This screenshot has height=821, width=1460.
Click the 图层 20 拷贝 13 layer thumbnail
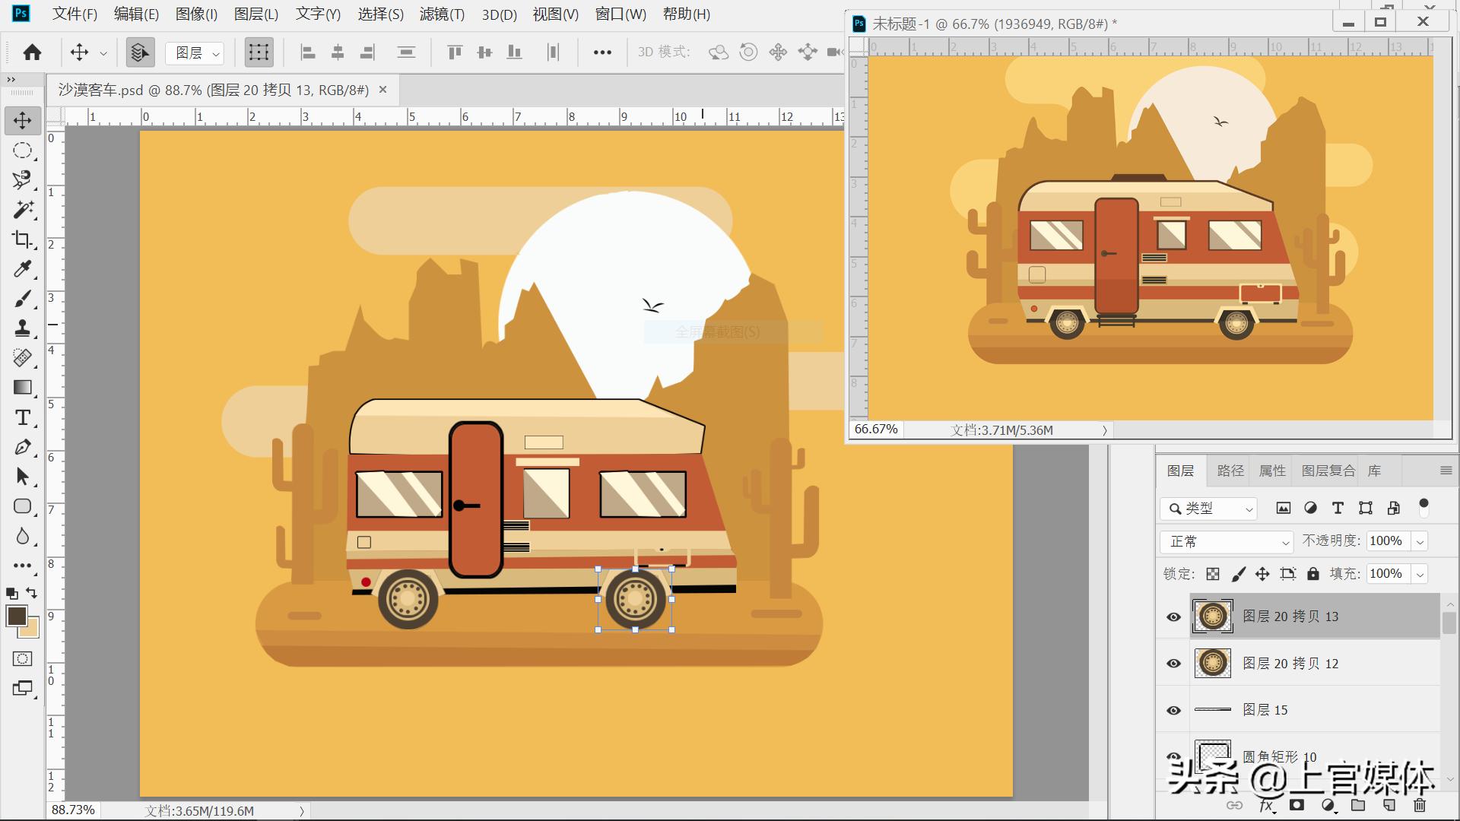pos(1212,617)
